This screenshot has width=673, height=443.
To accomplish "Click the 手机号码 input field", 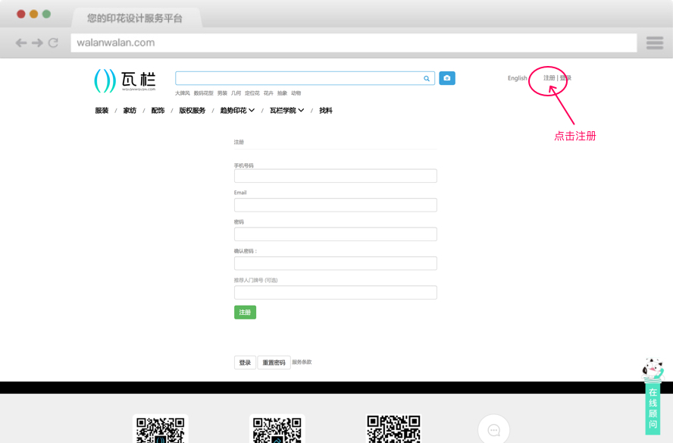I will pyautogui.click(x=335, y=176).
